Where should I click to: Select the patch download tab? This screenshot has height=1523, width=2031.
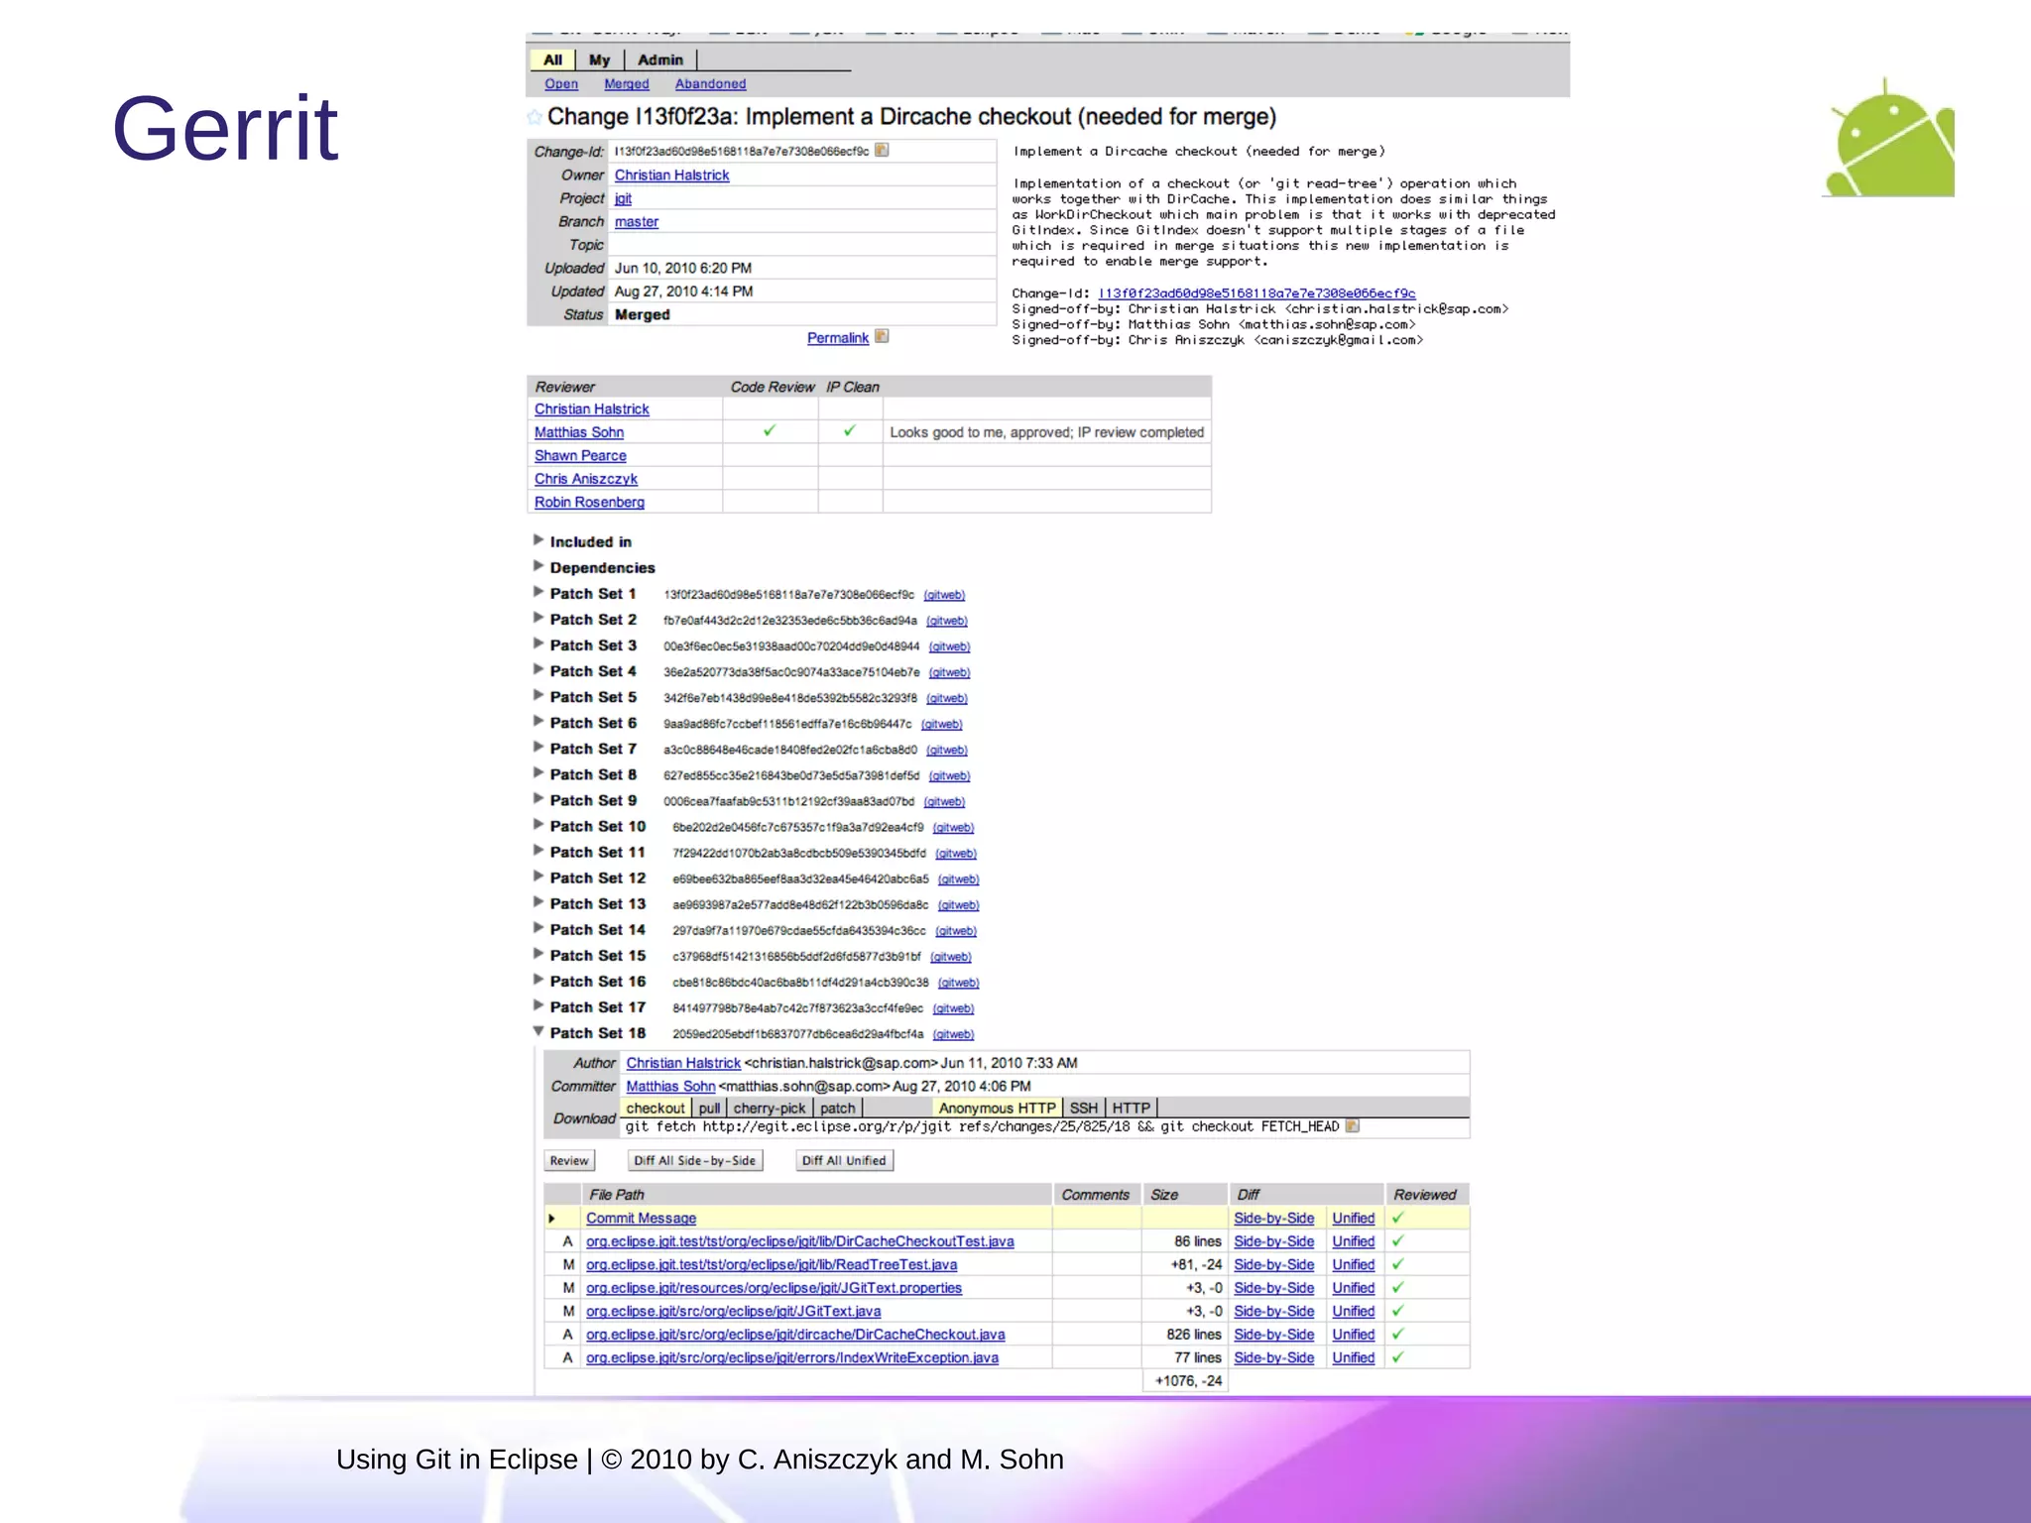(838, 1108)
